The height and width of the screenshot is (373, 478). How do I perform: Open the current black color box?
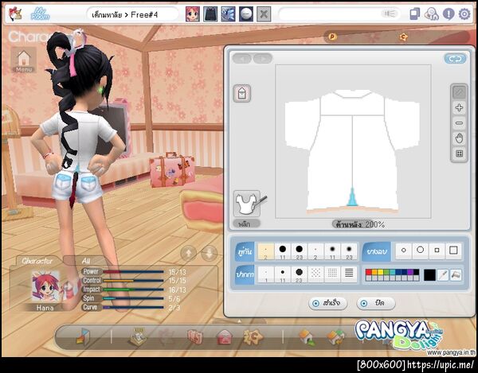429,275
